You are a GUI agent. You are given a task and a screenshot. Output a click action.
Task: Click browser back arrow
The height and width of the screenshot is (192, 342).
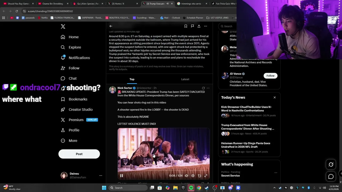point(4,11)
